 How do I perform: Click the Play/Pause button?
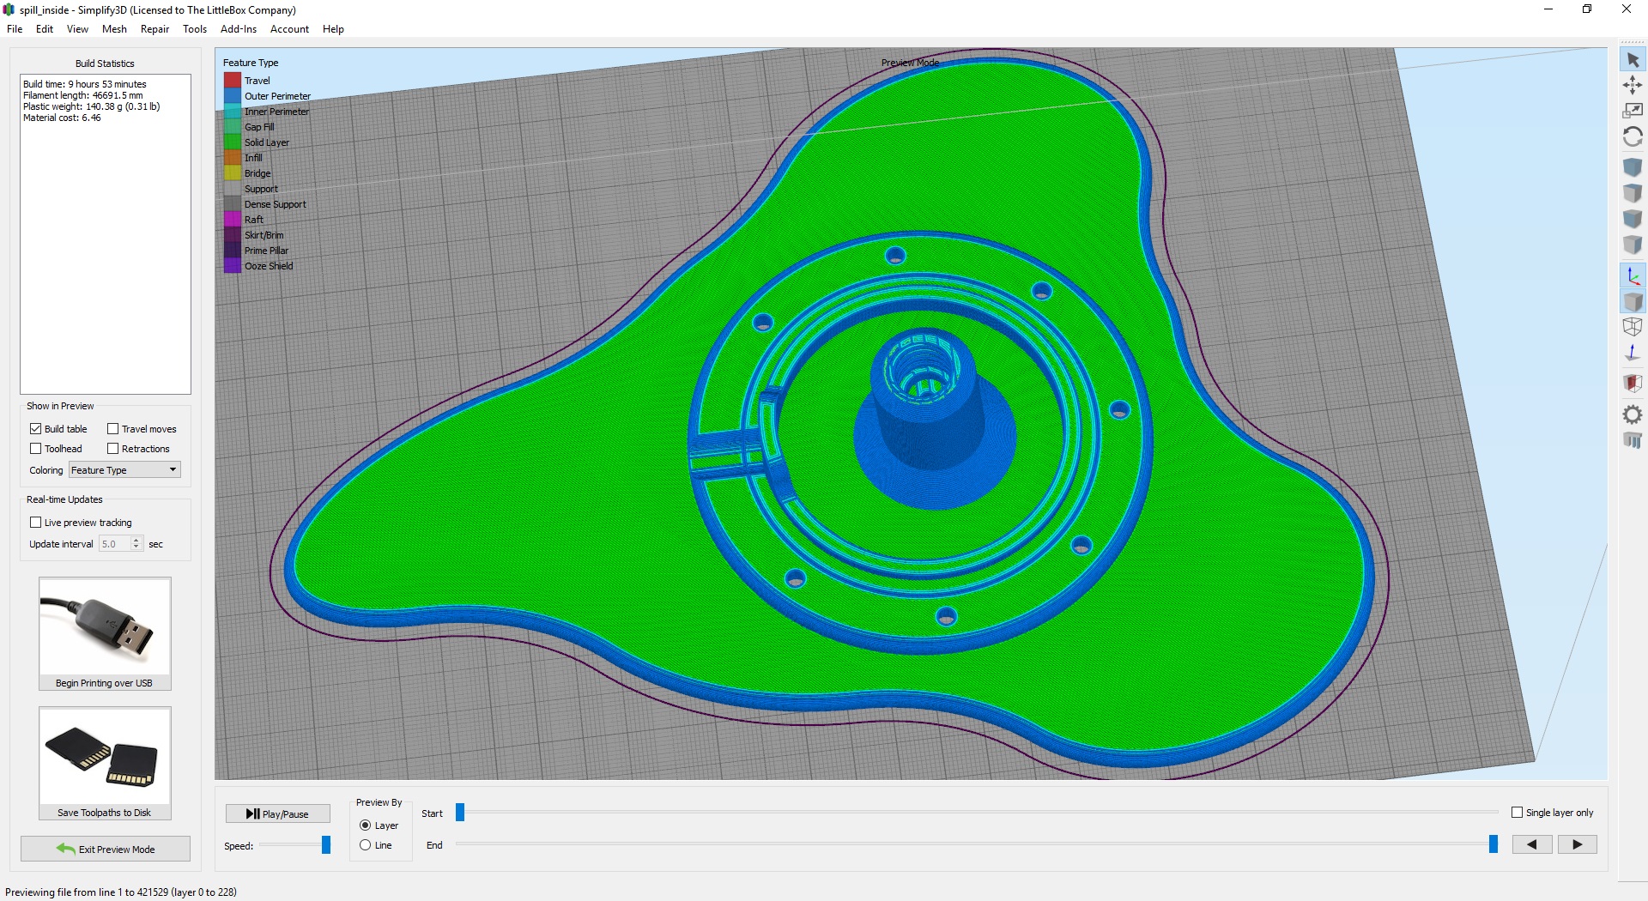point(278,813)
